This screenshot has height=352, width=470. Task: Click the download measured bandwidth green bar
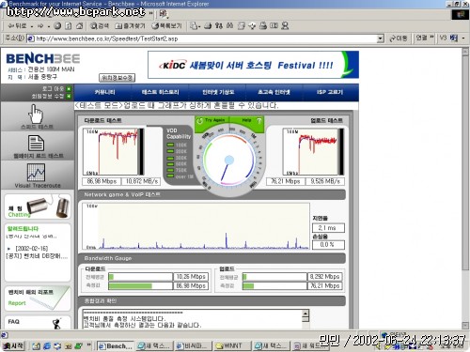131,286
